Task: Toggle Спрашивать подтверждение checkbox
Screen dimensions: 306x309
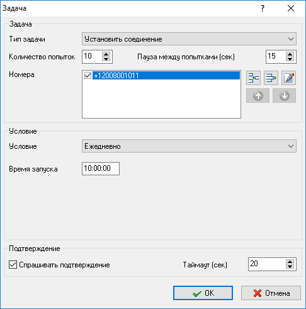Action: tap(13, 265)
